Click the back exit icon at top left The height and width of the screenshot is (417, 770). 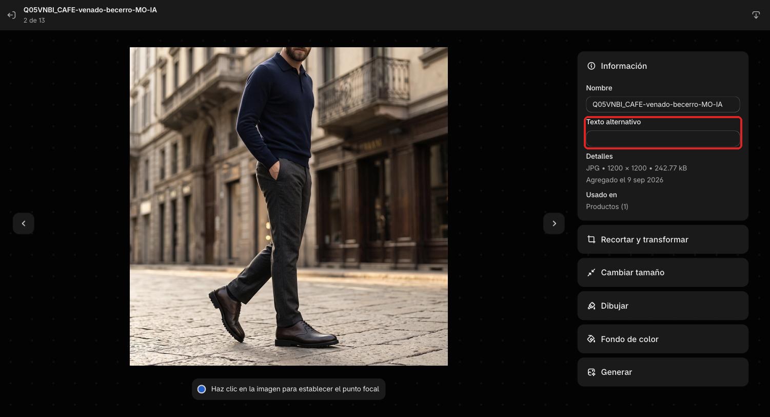11,15
